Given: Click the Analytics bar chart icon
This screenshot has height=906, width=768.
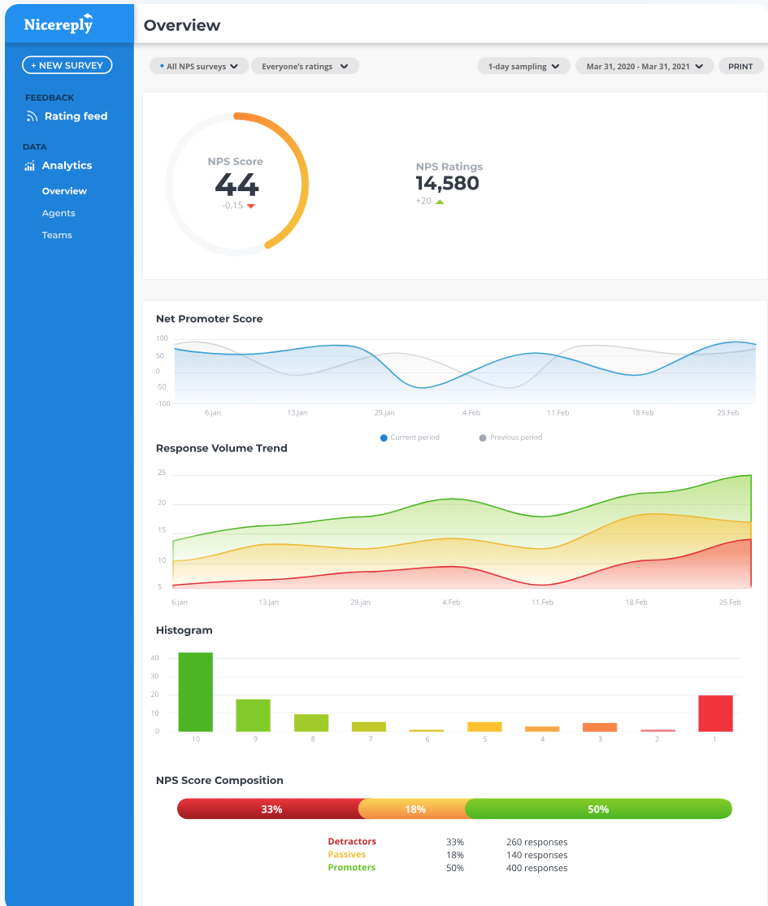Looking at the screenshot, I should point(30,166).
